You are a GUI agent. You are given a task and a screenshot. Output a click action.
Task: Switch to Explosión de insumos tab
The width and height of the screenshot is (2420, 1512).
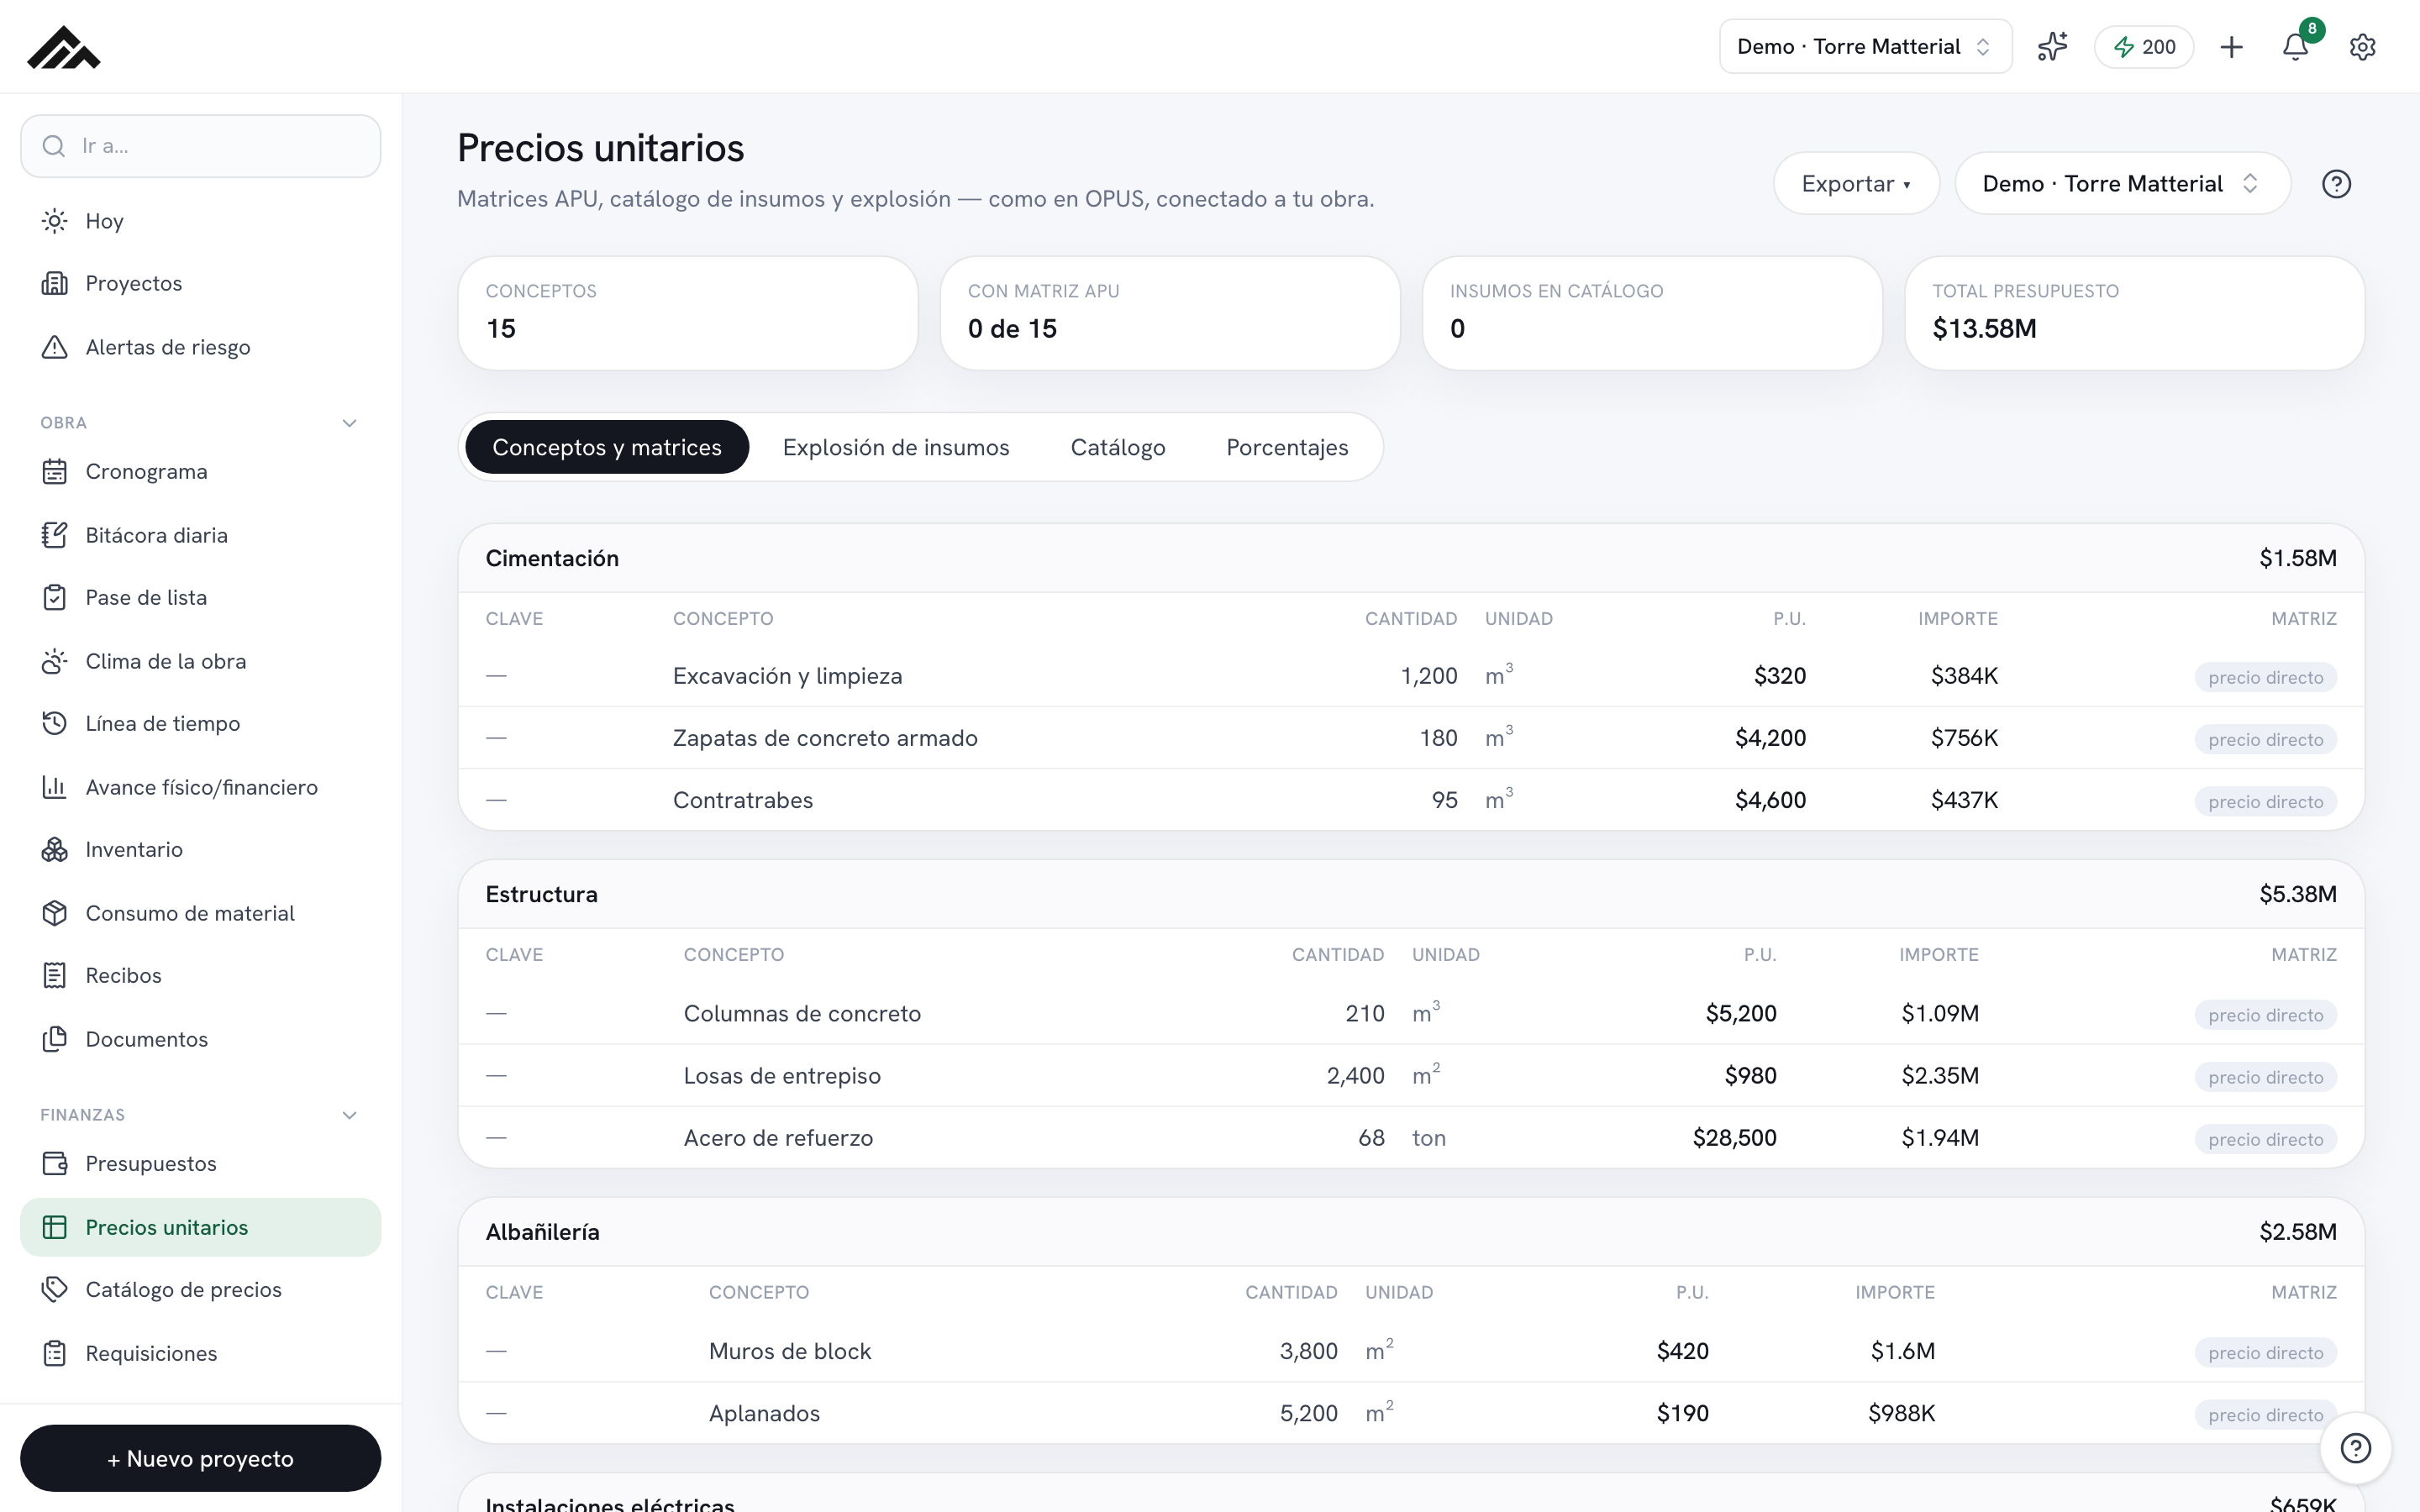(896, 447)
